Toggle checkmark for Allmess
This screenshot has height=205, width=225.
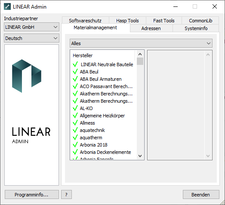click(x=75, y=123)
